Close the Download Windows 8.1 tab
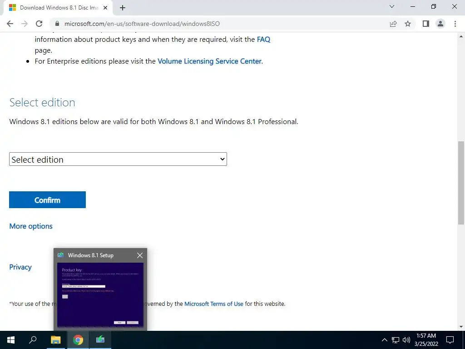 coord(105,8)
